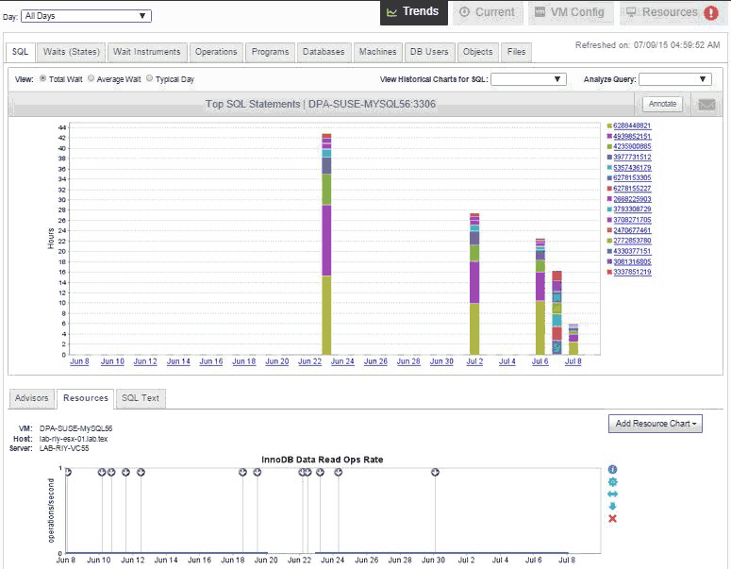Click the tallest stacked bar near Jun 23
Screen dimensions: 731x569
tap(326, 243)
